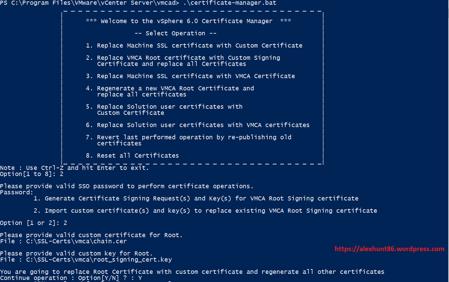Image resolution: width=449 pixels, height=282 pixels.
Task: Click option 6 Solution user certificates with VMCA certificates
Action: (198, 125)
